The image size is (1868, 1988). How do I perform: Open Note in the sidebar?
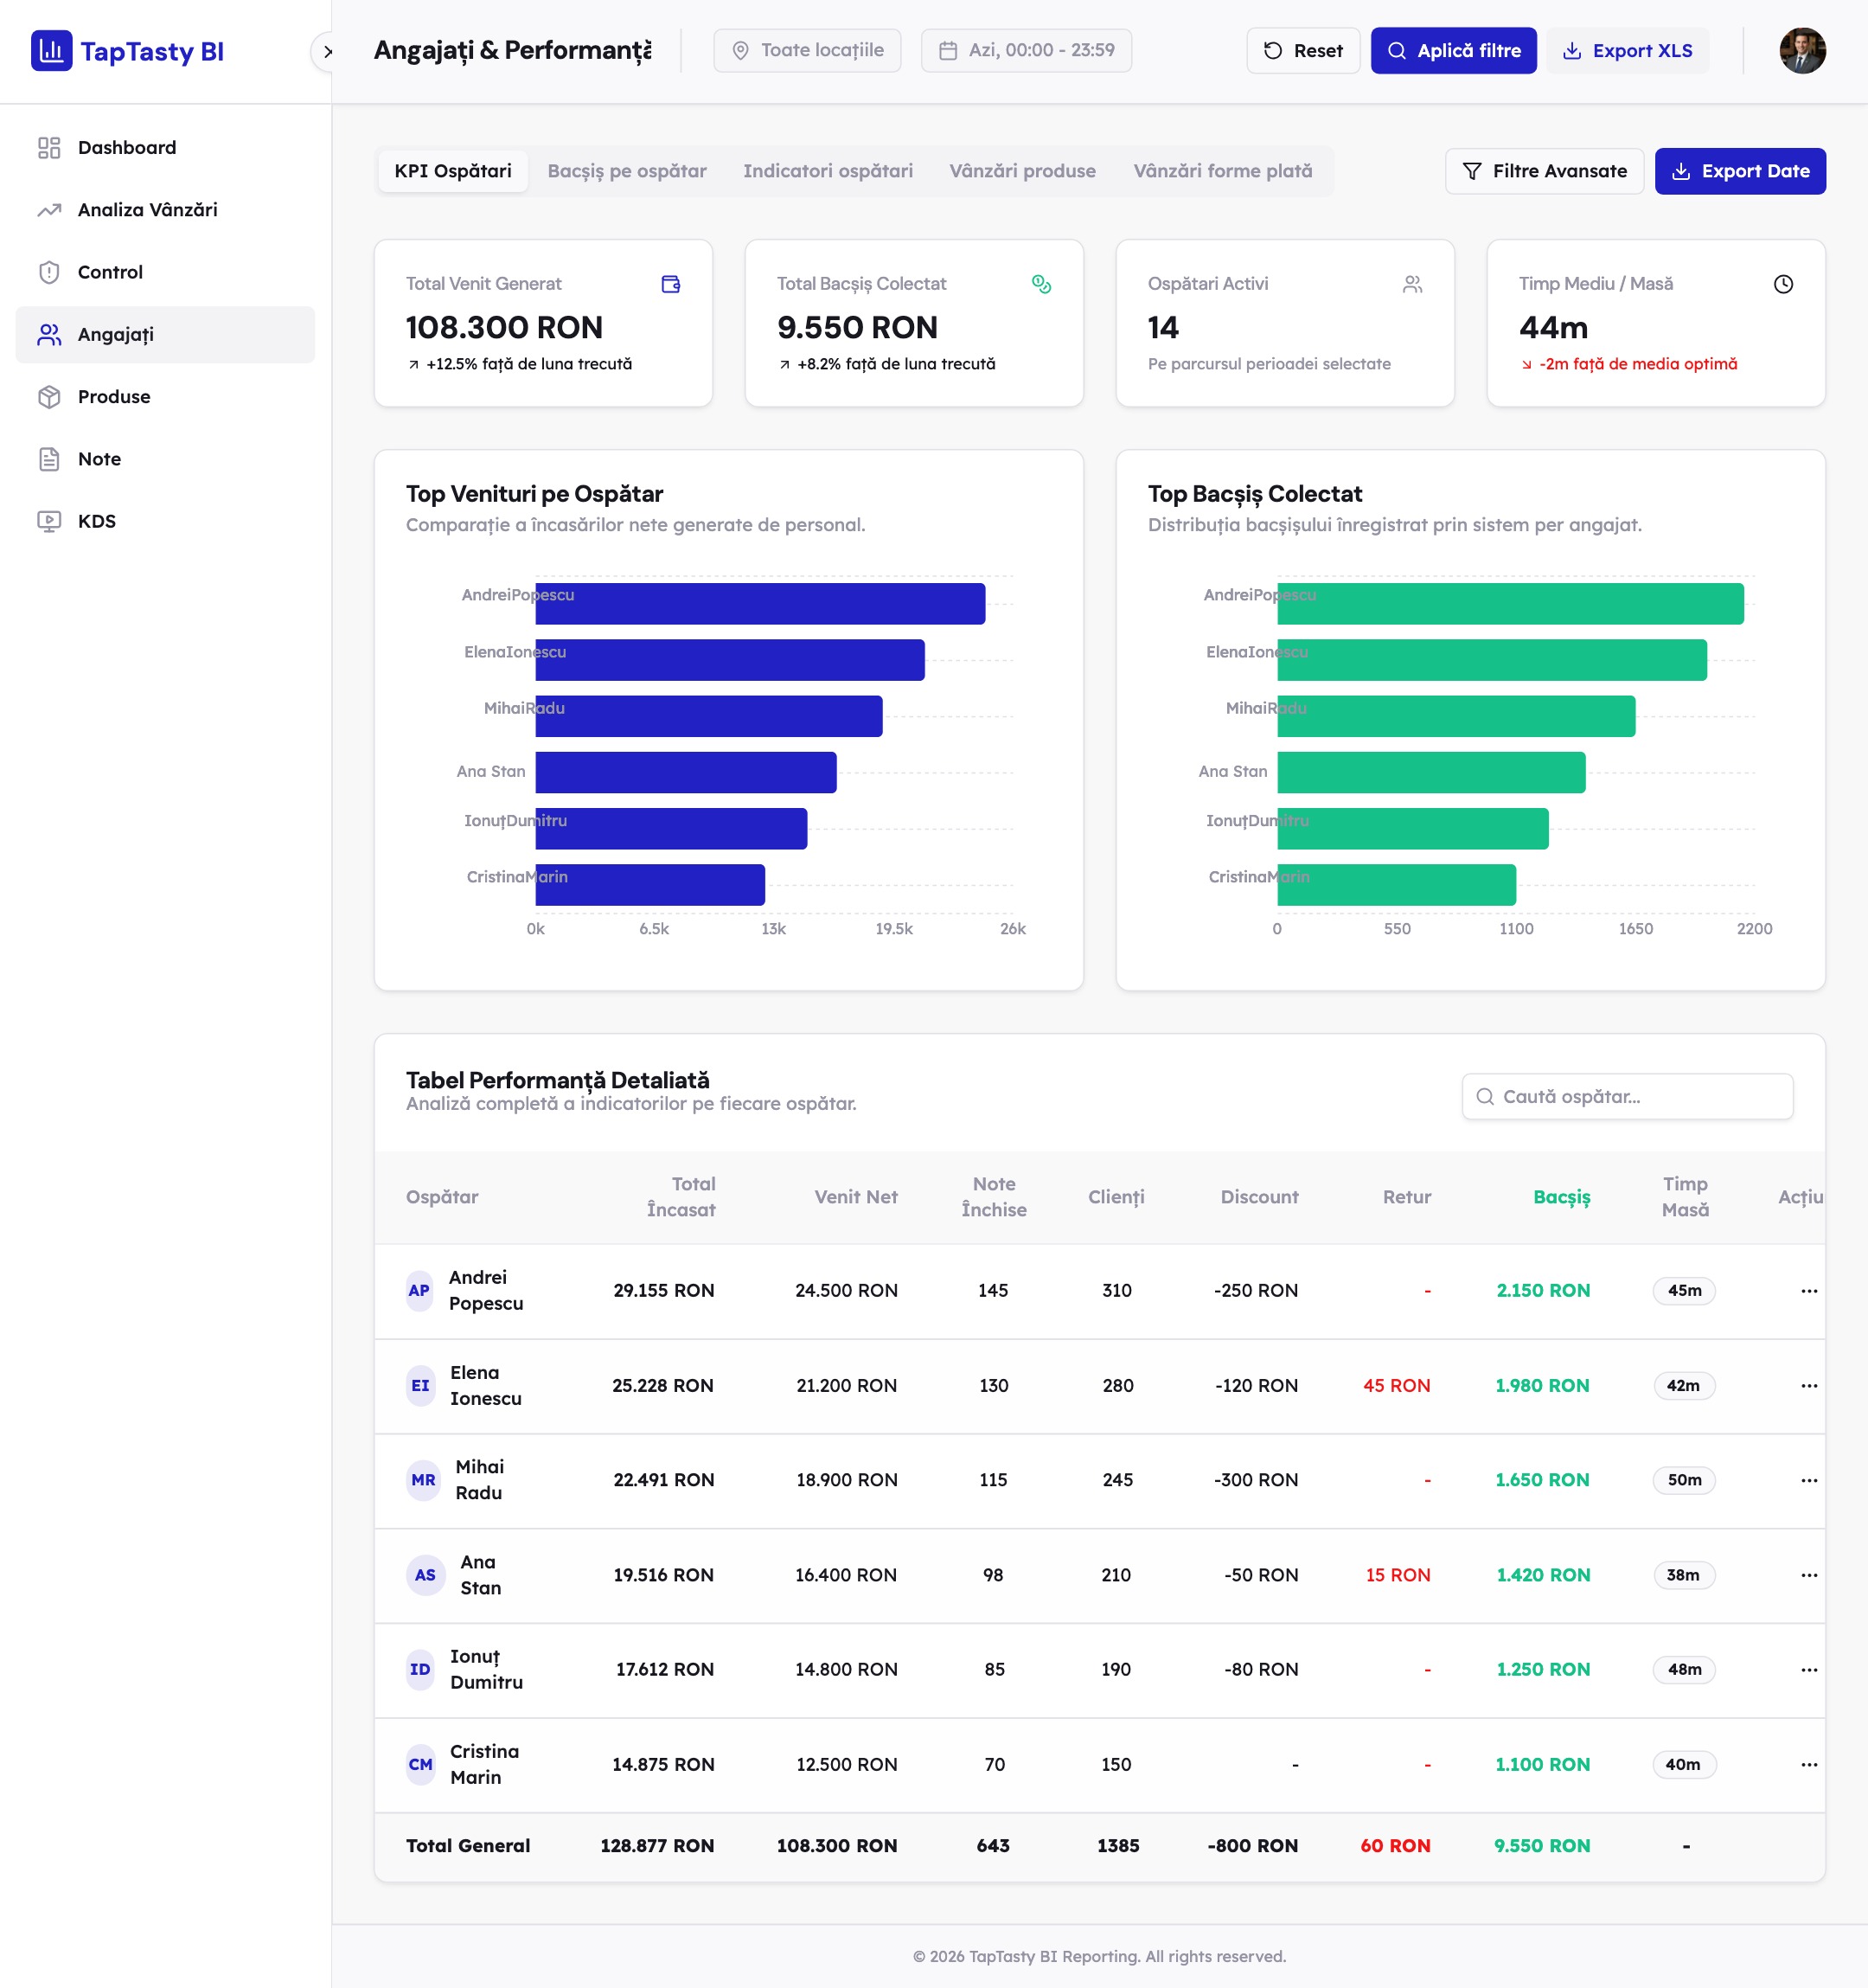click(x=165, y=459)
